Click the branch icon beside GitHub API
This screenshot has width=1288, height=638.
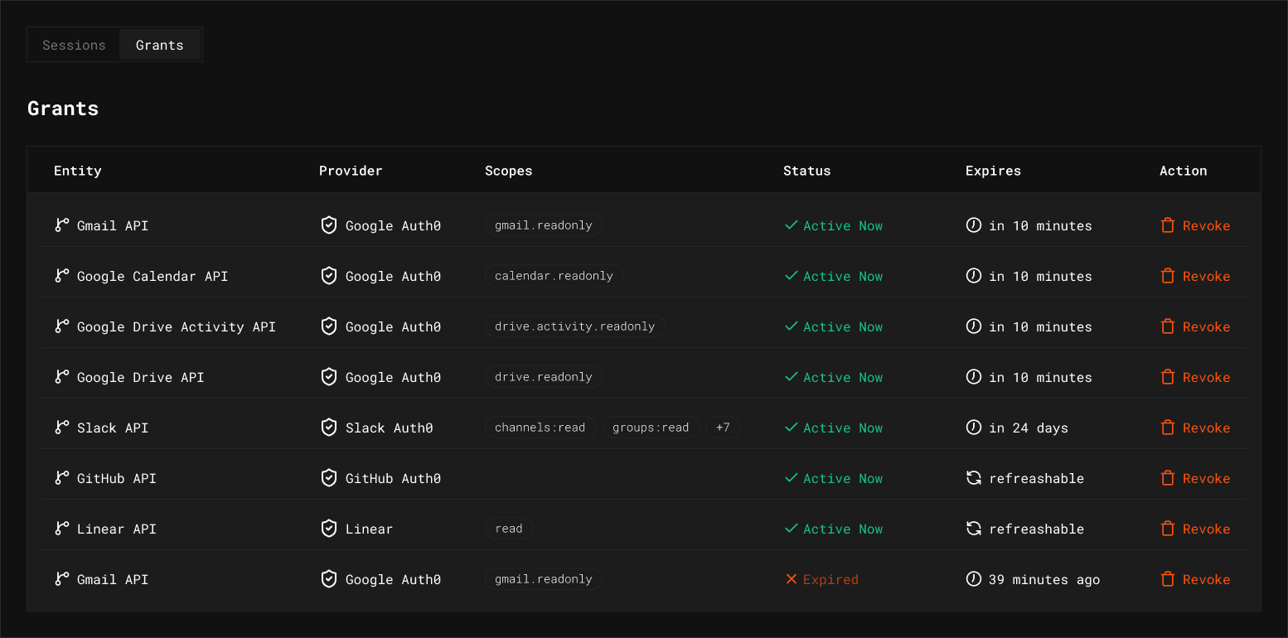pyautogui.click(x=62, y=478)
